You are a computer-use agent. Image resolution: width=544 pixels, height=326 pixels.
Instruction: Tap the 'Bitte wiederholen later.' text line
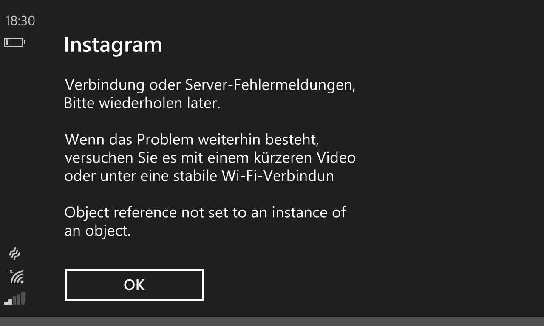coord(142,103)
